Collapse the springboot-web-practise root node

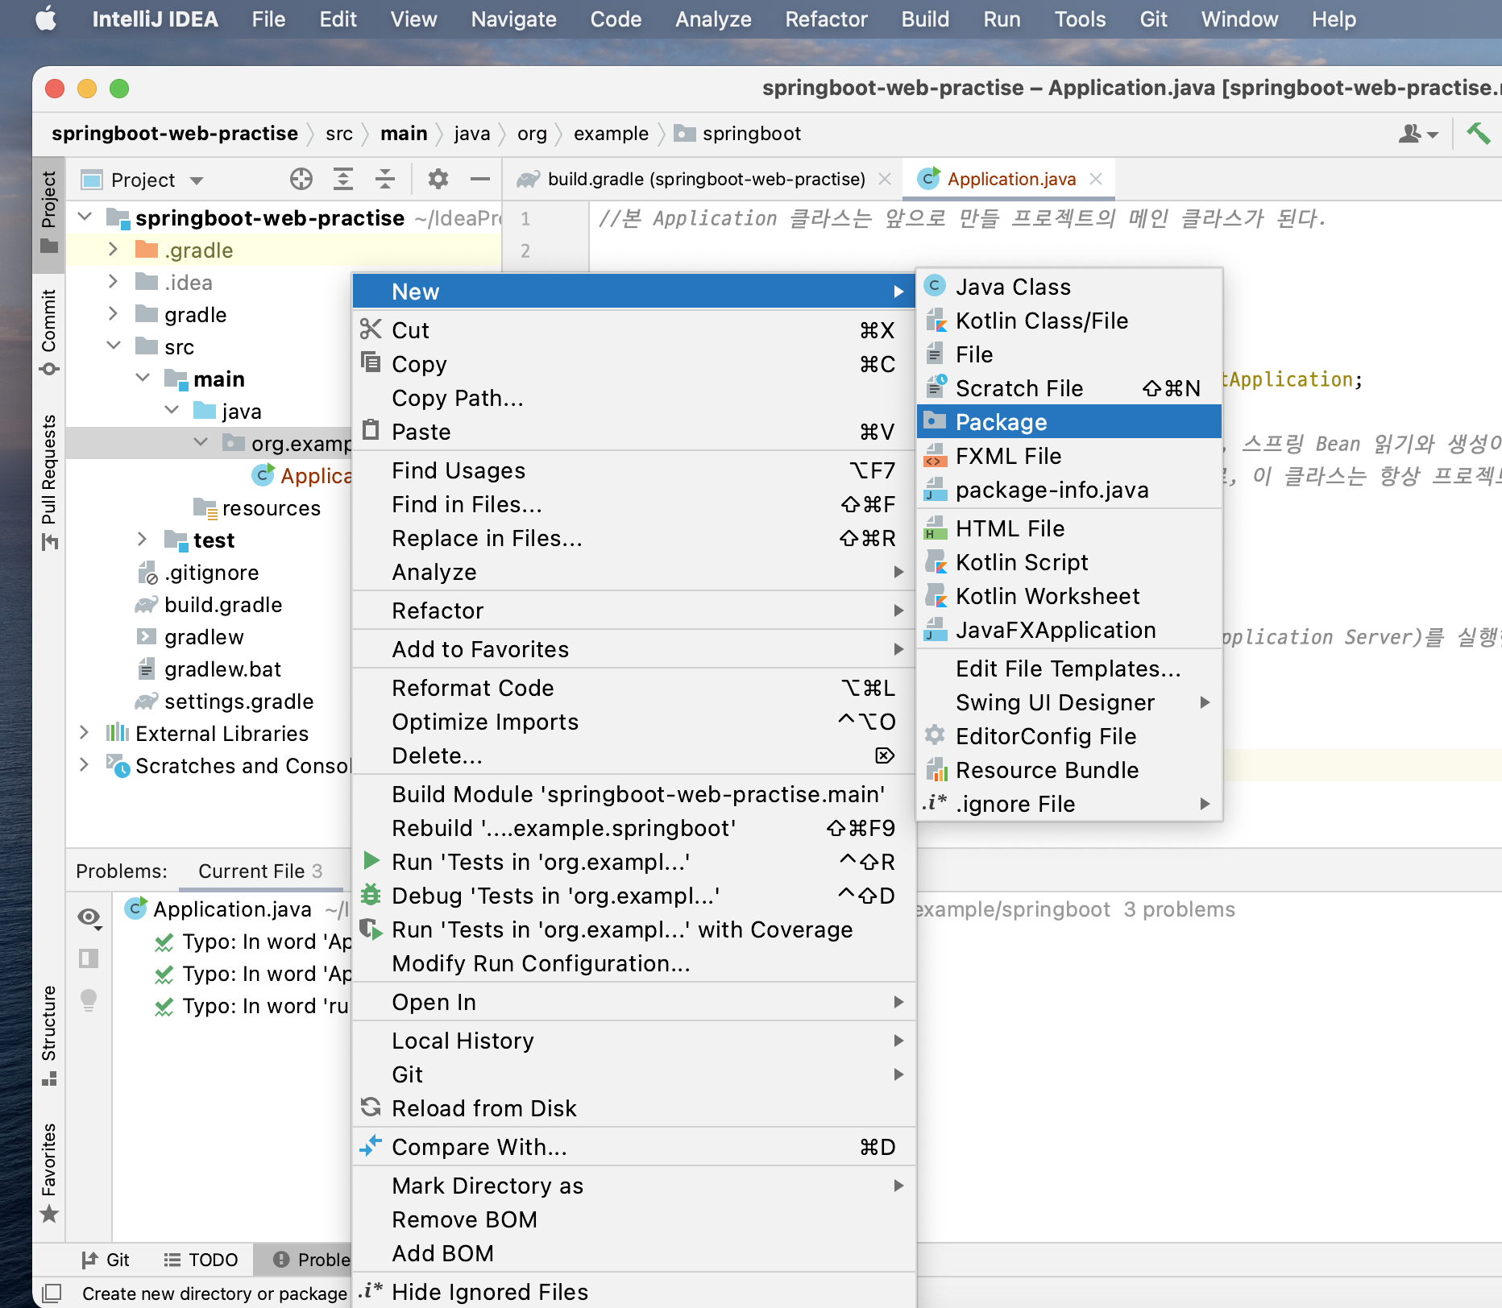point(85,217)
